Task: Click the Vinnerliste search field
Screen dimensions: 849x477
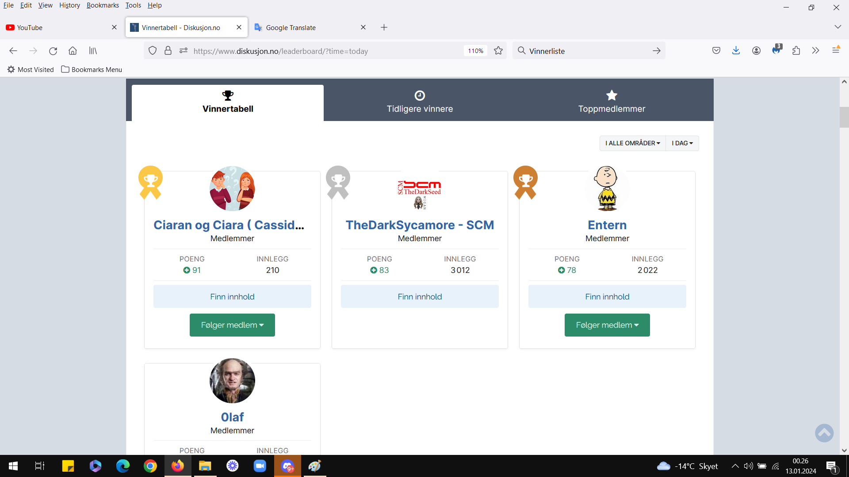Action: click(x=588, y=51)
